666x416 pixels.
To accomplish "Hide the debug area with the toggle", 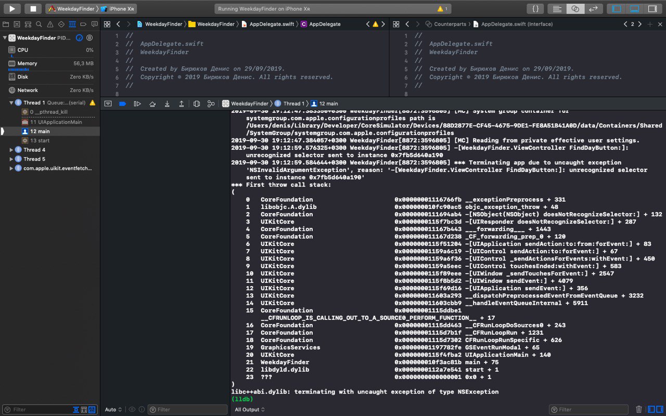I will [108, 103].
